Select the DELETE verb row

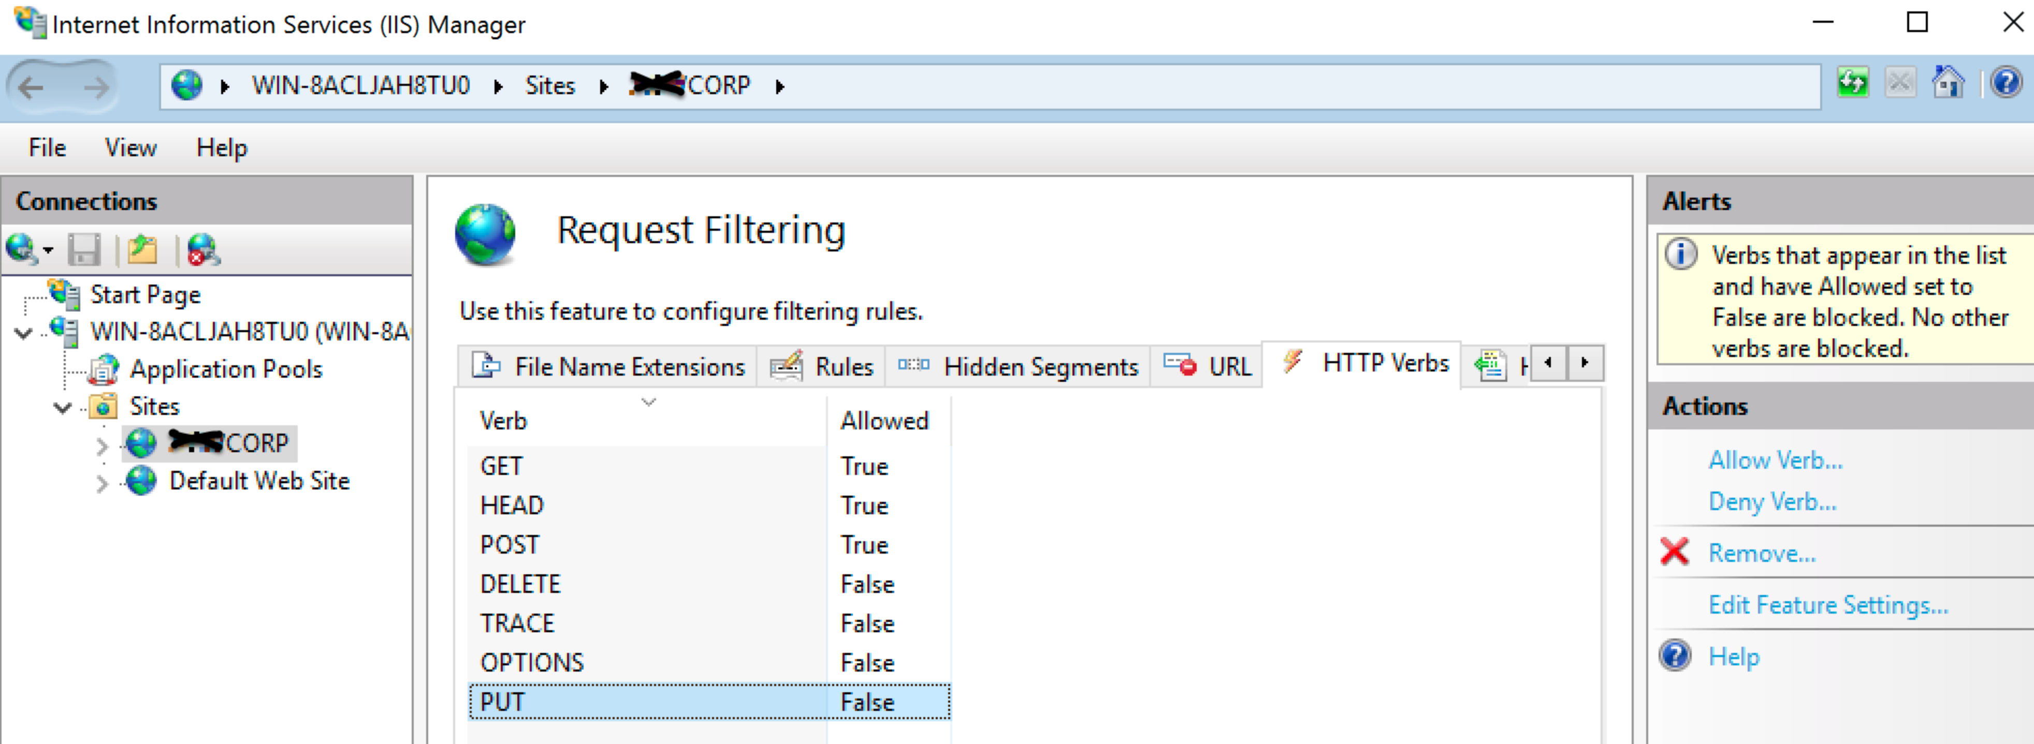pos(520,585)
